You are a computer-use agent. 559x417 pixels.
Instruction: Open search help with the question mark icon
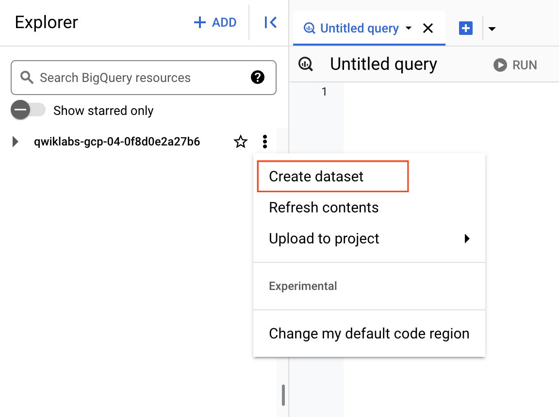pyautogui.click(x=258, y=78)
